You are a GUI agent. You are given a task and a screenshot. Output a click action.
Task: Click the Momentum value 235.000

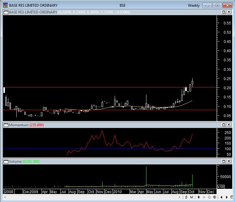coord(37,125)
